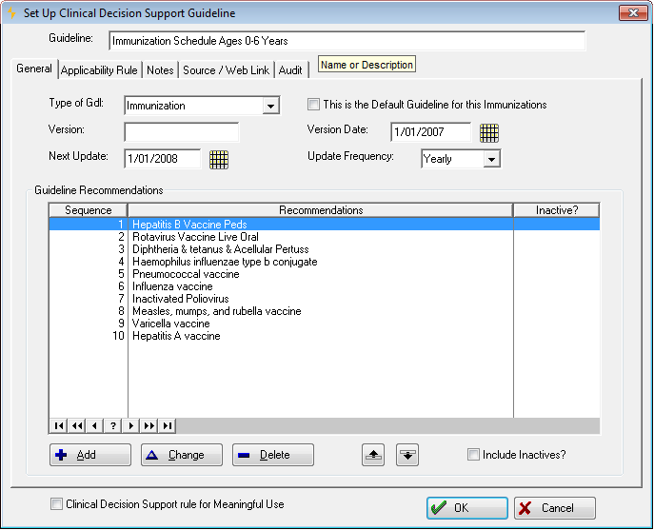Click the Delete button
This screenshot has height=530, width=654.
pos(273,455)
